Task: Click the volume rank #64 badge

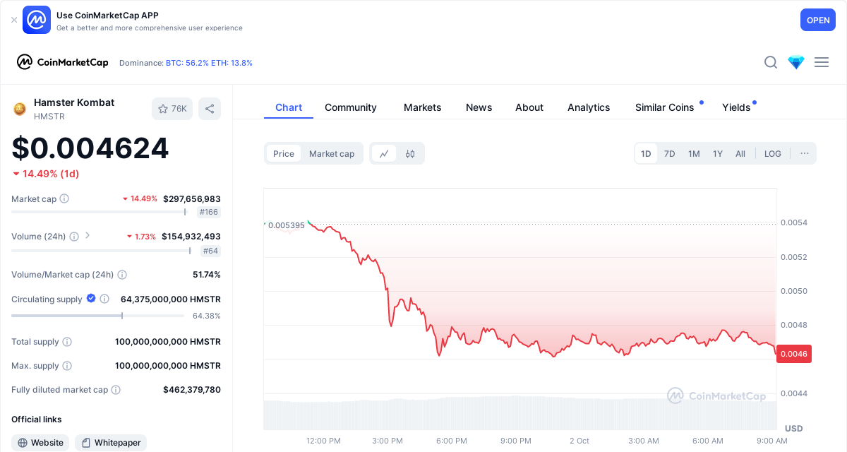Action: [211, 251]
